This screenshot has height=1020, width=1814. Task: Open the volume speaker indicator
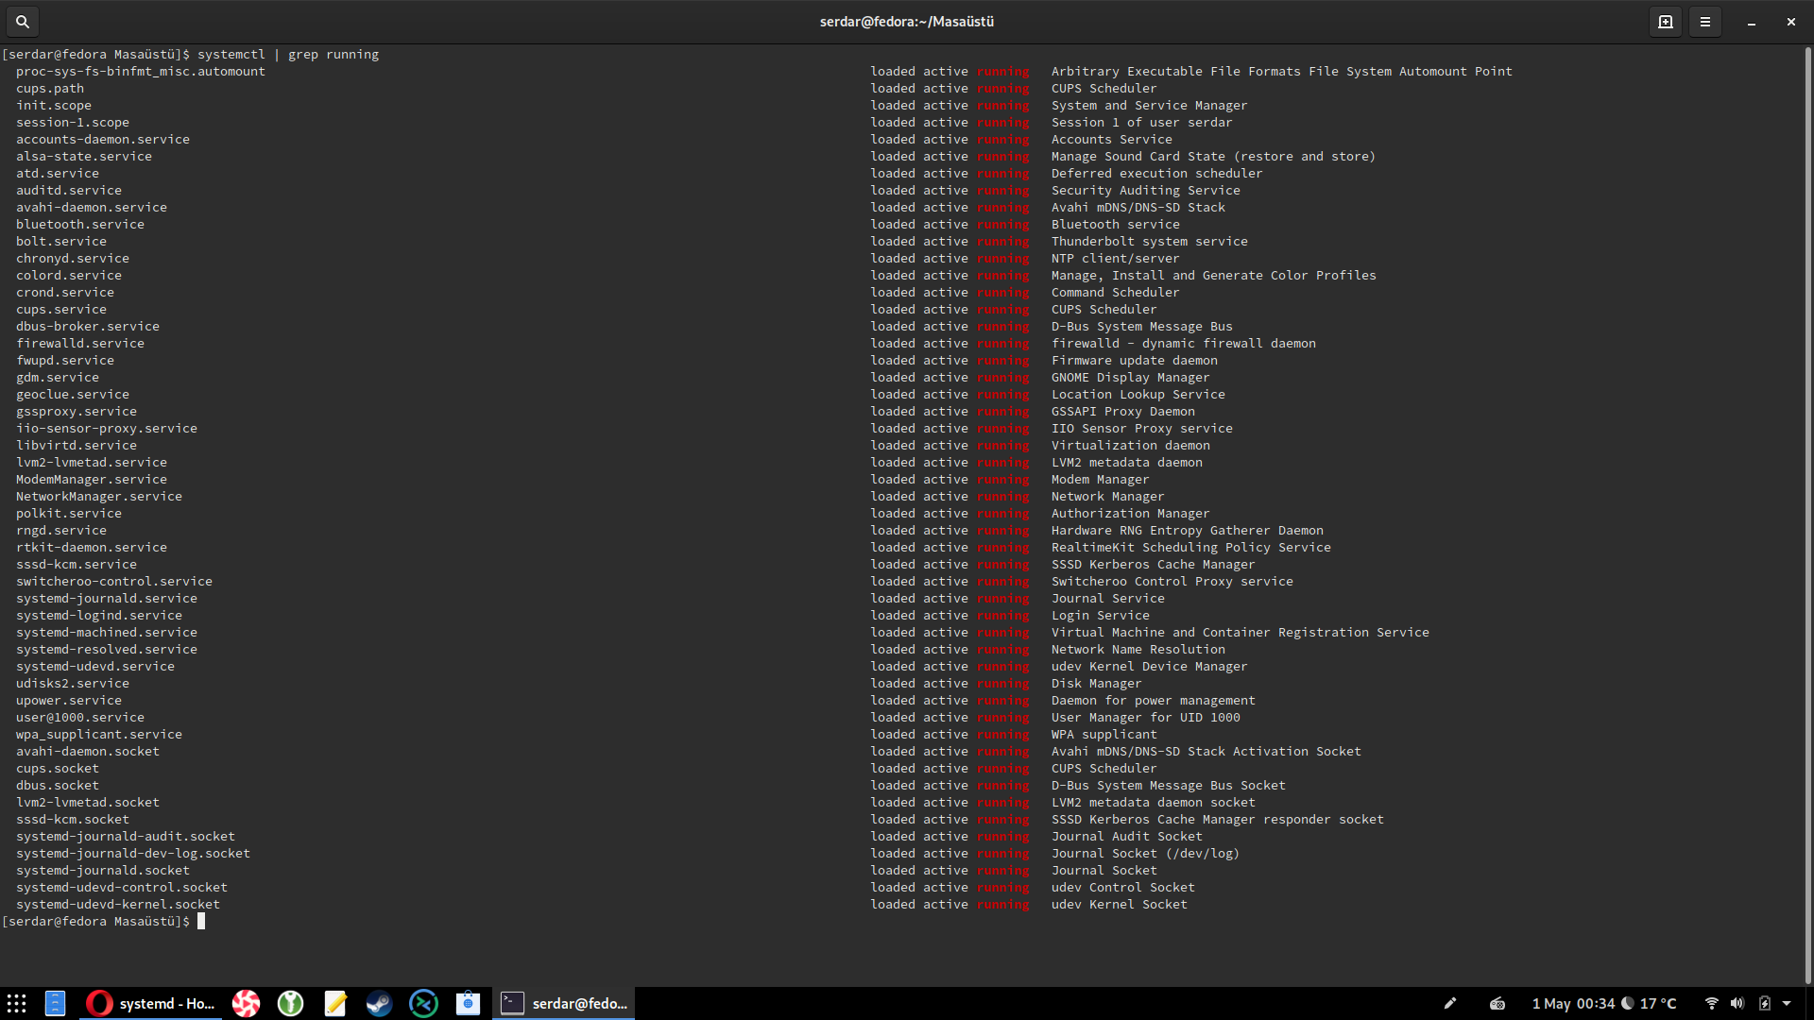coord(1737,1003)
